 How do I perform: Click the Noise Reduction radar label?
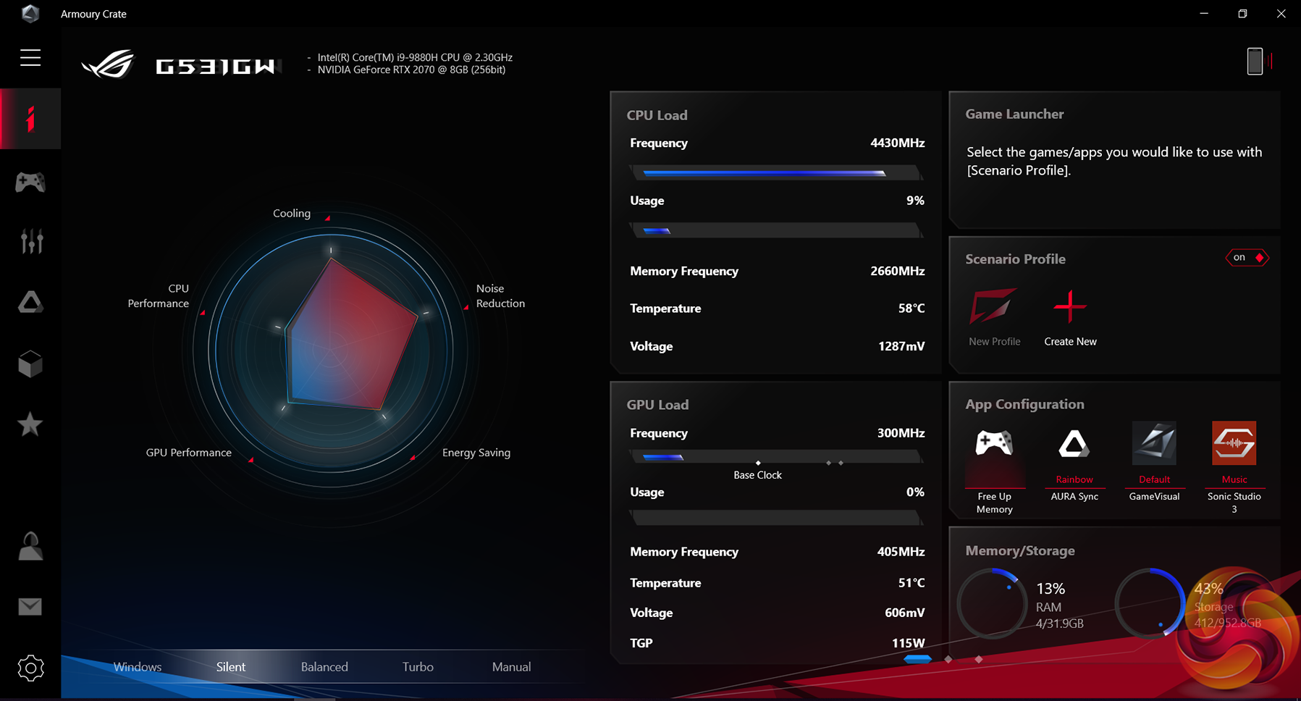point(500,295)
